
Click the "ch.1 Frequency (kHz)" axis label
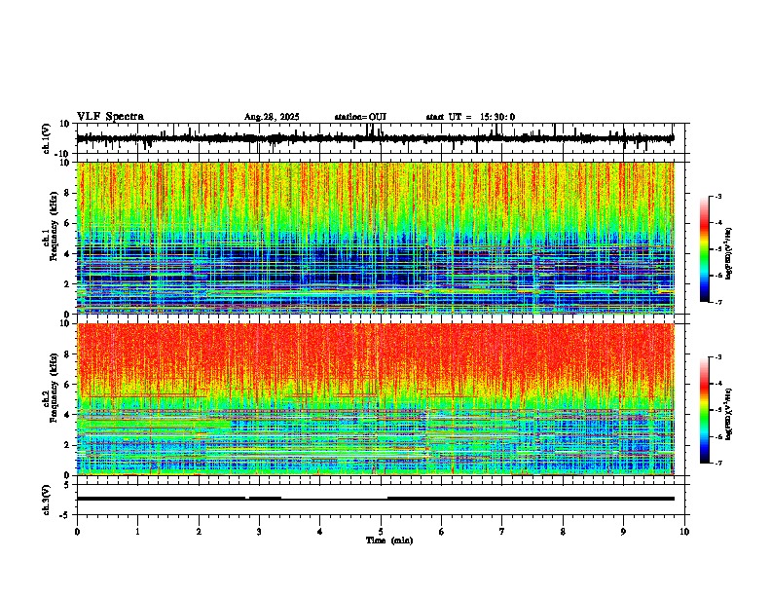point(50,226)
